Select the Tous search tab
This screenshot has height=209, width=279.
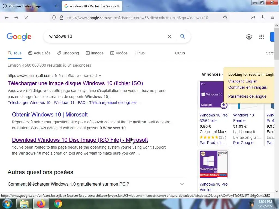click(x=15, y=53)
